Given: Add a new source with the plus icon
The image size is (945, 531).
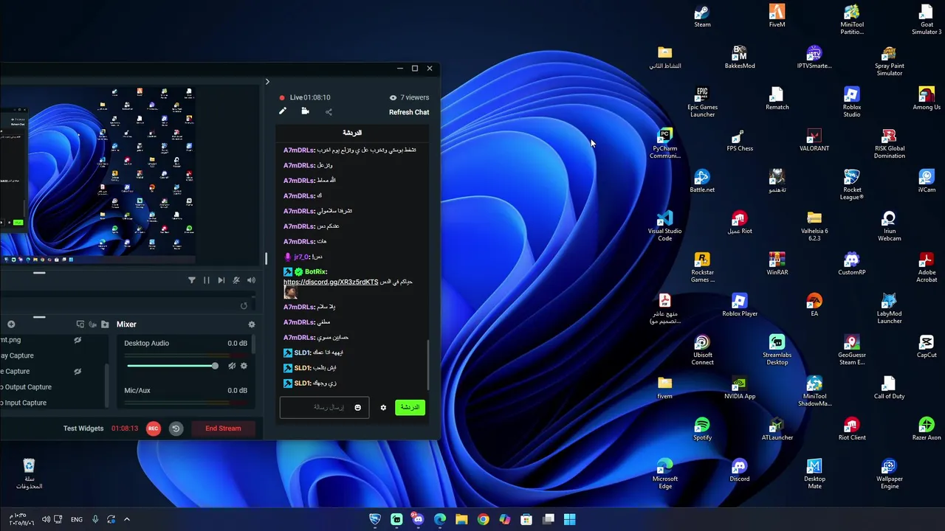Looking at the screenshot, I should point(11,324).
